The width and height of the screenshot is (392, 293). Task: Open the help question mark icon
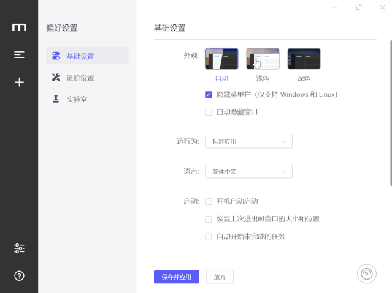point(19,276)
